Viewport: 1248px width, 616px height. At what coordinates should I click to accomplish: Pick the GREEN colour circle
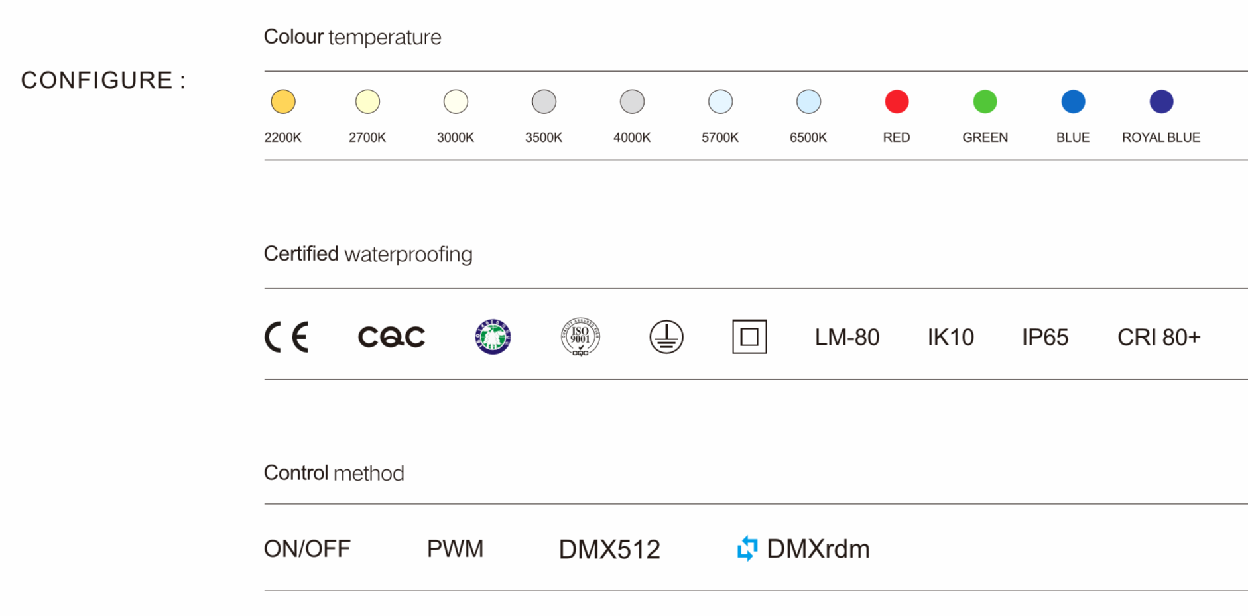click(x=985, y=102)
